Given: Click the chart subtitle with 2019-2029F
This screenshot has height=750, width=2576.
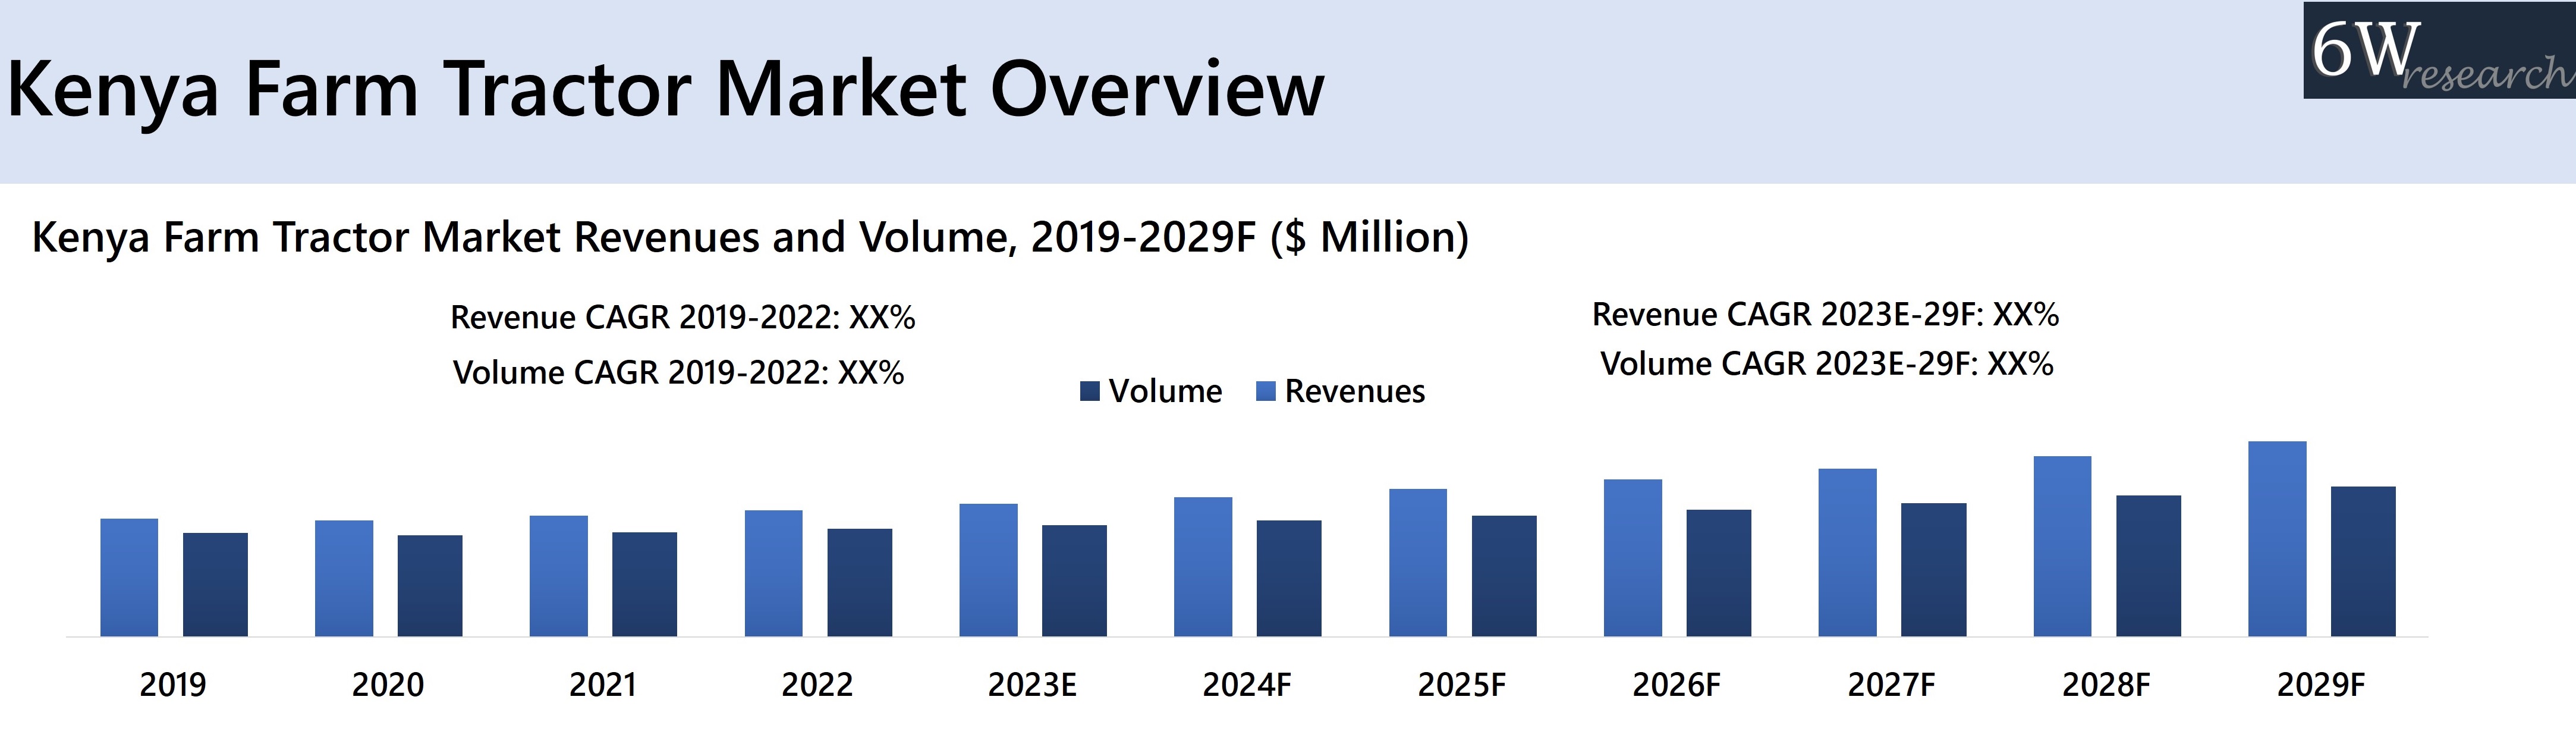Looking at the screenshot, I should [750, 238].
